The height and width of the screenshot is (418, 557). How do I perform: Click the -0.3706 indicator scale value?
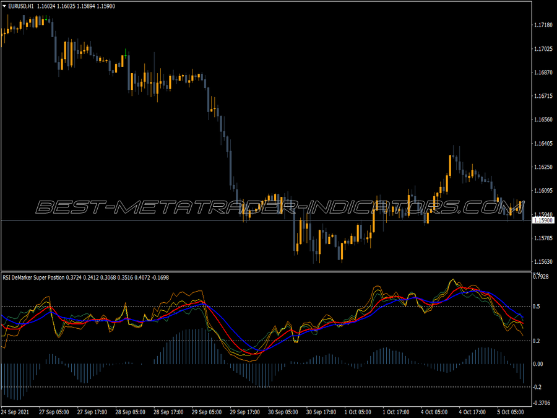pos(542,403)
